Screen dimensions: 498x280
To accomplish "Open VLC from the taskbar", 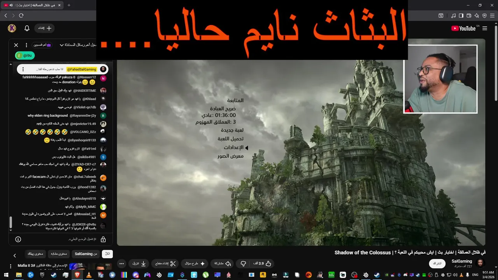I will (x=89, y=275).
